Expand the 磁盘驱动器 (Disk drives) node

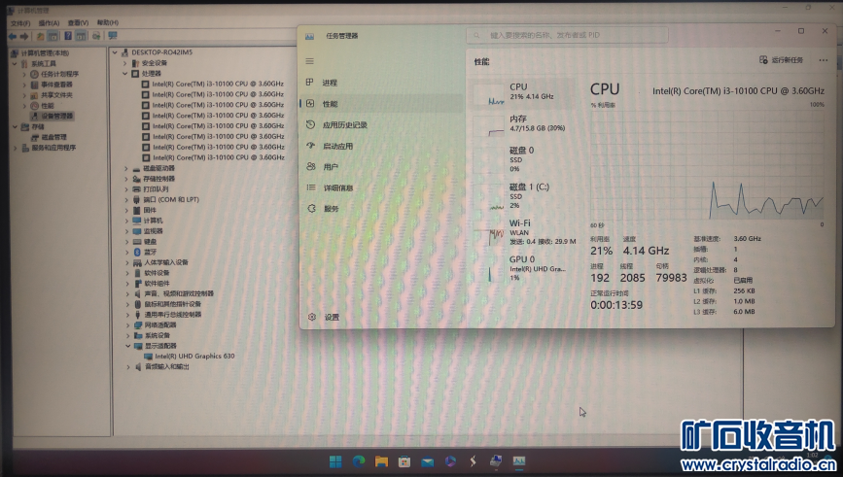pyautogui.click(x=126, y=168)
